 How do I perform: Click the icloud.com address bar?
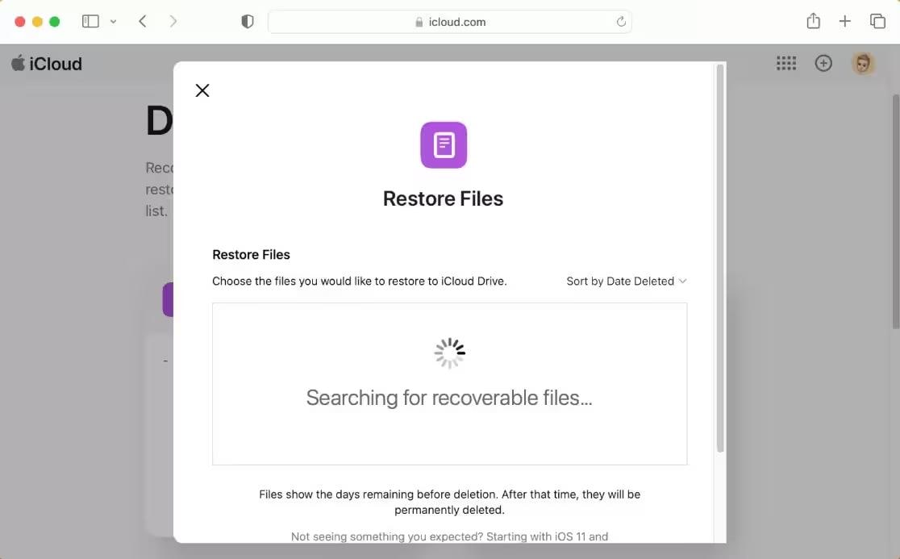[x=449, y=22]
